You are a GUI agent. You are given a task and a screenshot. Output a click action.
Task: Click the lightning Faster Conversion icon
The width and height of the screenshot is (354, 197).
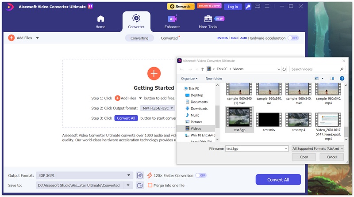150,175
